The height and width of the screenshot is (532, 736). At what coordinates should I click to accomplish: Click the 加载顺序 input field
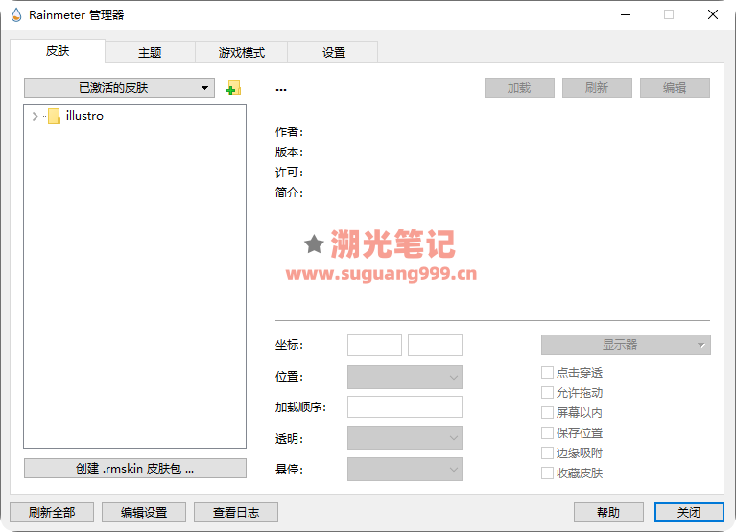405,406
